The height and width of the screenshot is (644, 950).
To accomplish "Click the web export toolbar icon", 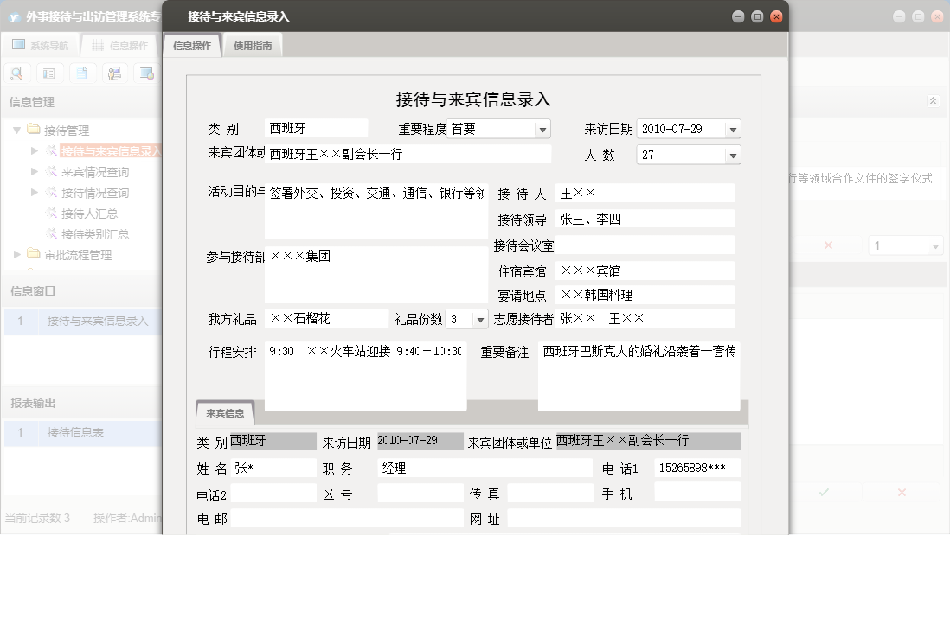I will click(x=147, y=73).
